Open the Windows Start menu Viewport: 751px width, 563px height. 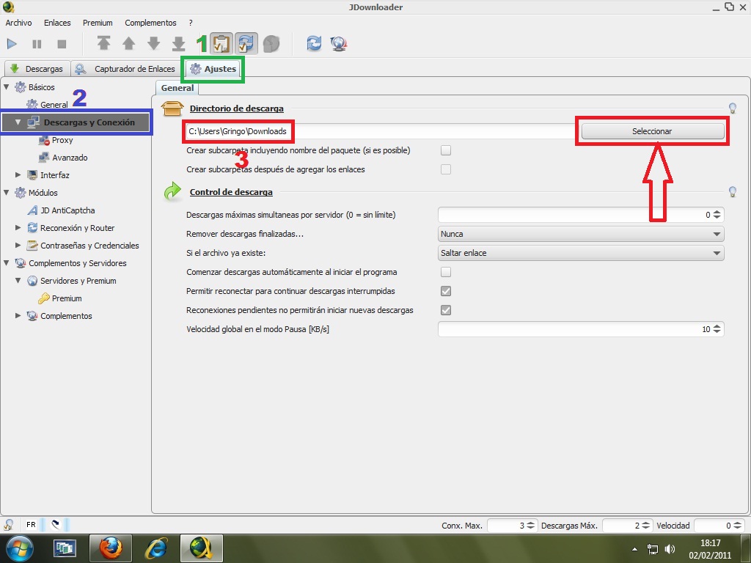pyautogui.click(x=19, y=548)
